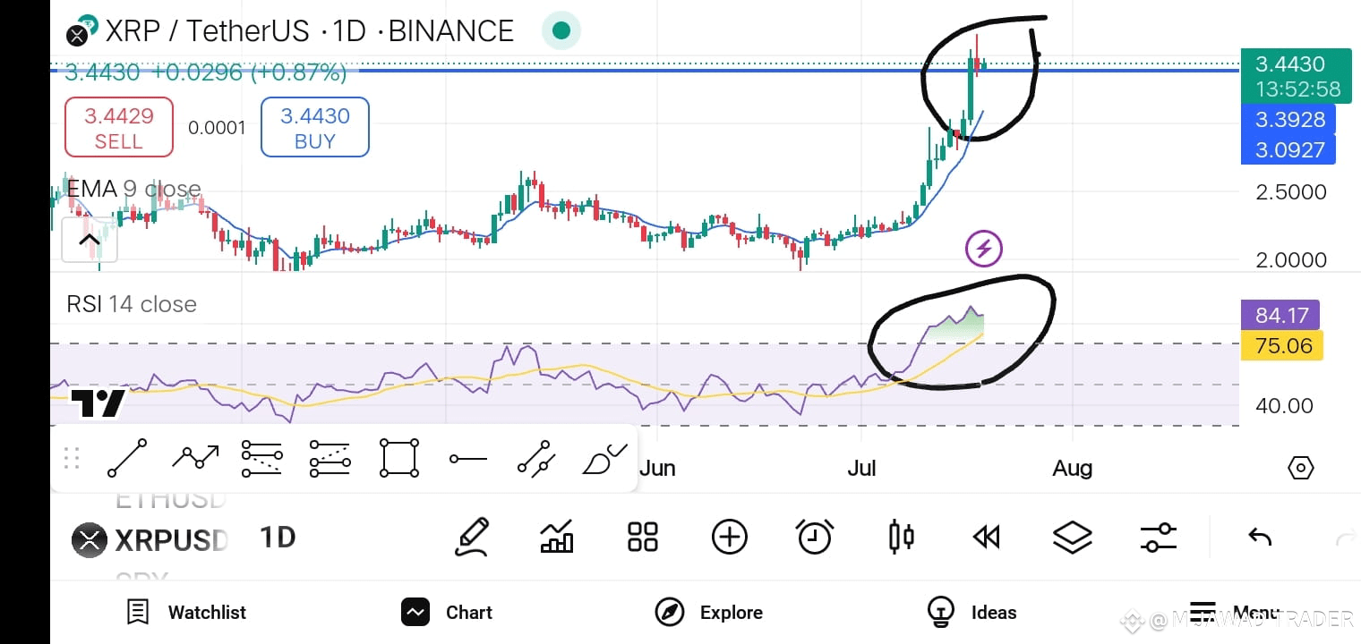Click the XRP coin logo icon
1361x644 pixels.
pos(80,31)
